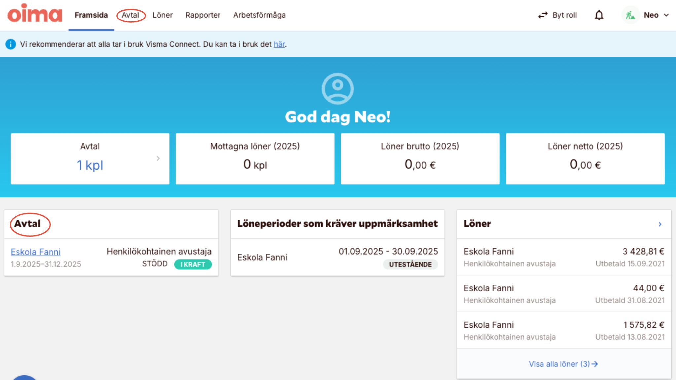676x380 pixels.
Task: Click the 'här' Visma Connect link
Action: pos(279,44)
